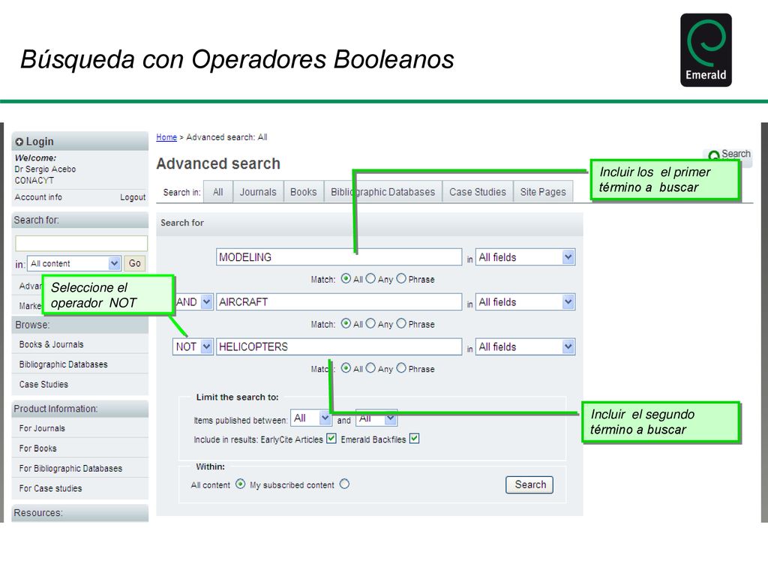The width and height of the screenshot is (768, 576).
Task: Toggle EarlyCite Articles checkbox
Action: coord(331,438)
